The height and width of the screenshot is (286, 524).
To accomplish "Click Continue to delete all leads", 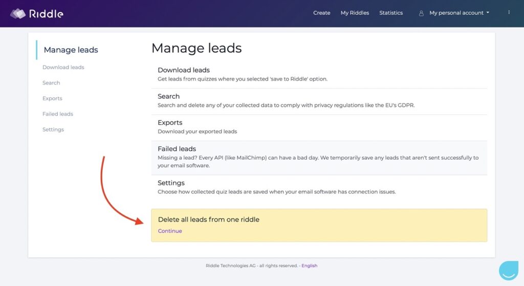I will point(170,231).
